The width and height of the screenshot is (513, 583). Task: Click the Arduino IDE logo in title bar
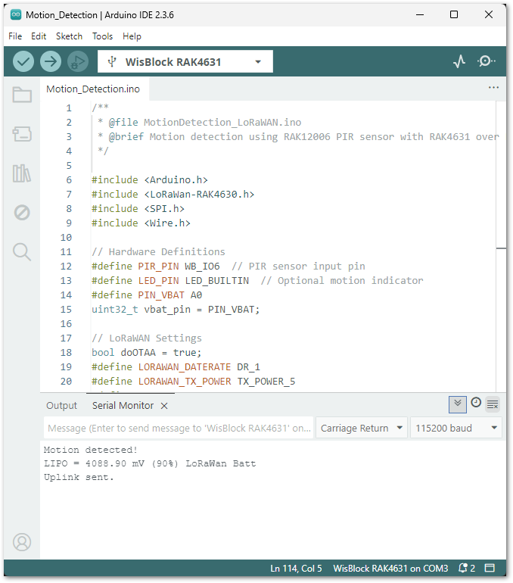(16, 15)
